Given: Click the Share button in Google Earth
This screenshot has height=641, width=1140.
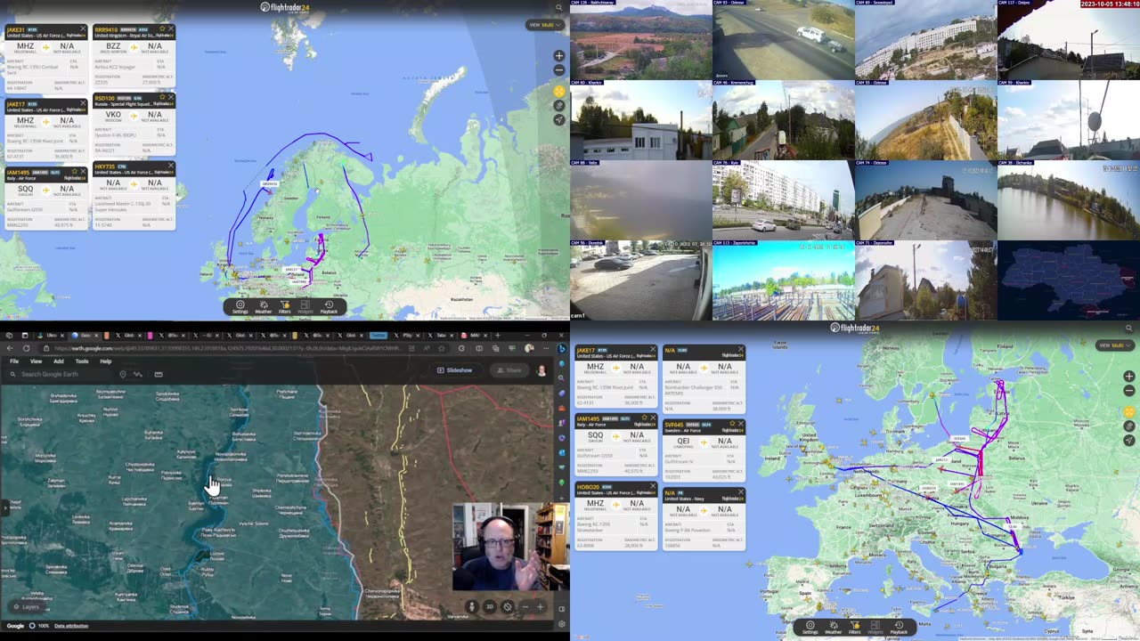Looking at the screenshot, I should coord(510,369).
